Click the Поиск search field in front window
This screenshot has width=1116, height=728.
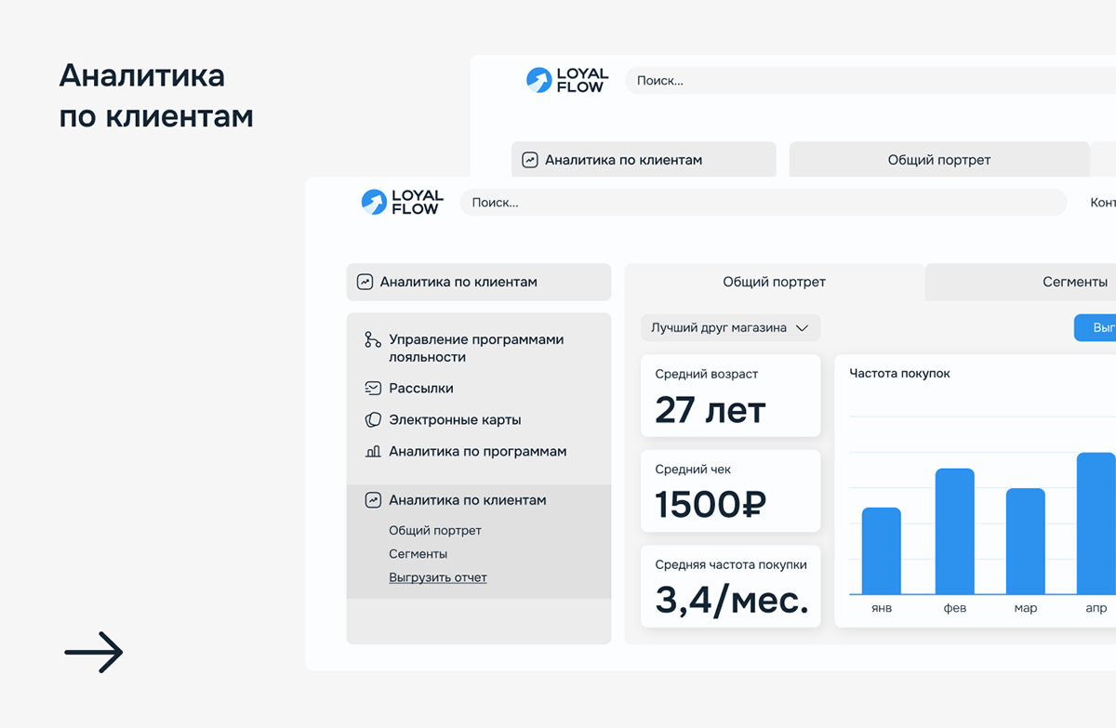pos(763,203)
